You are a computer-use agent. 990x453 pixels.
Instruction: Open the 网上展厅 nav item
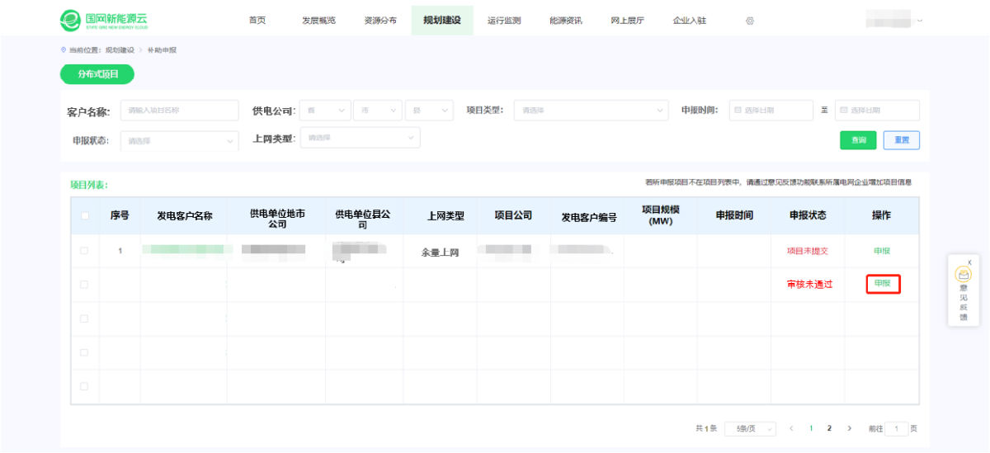(628, 21)
